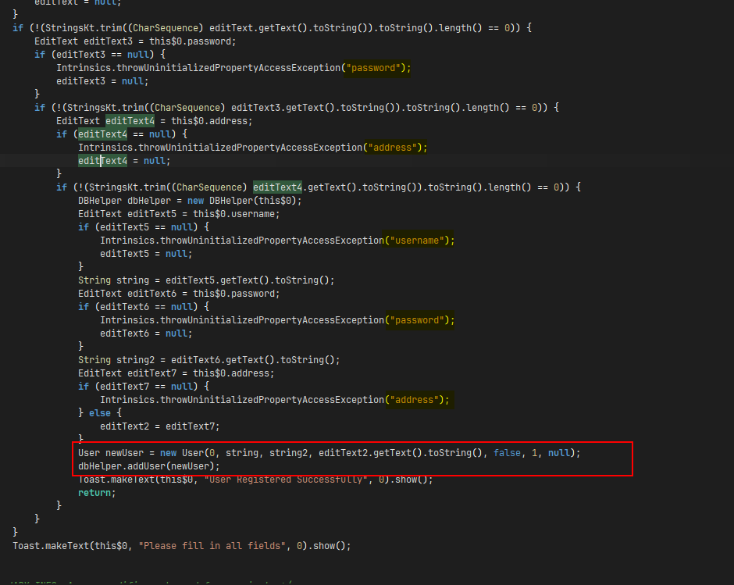This screenshot has height=585, width=734.
Task: Click 'String string2 = editText6.getText().toString();' line
Action: pos(208,360)
